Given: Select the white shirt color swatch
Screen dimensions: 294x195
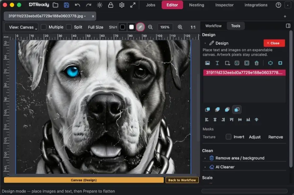Looking at the screenshot, I should pyautogui.click(x=131, y=27).
